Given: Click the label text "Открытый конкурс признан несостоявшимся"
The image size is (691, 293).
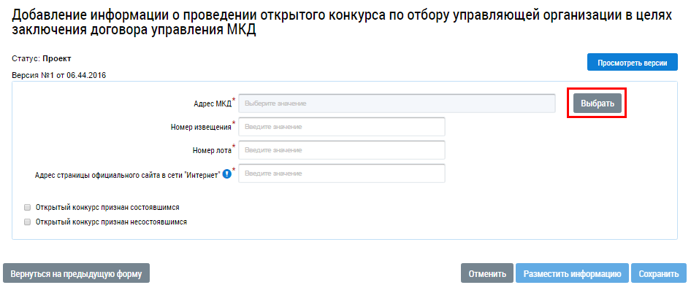Looking at the screenshot, I should click(112, 222).
